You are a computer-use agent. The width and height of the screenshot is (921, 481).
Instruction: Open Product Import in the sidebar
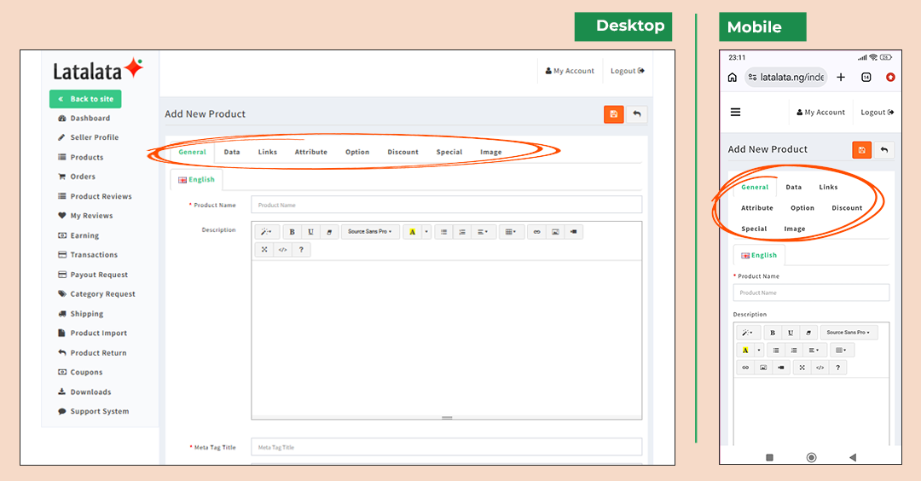(x=92, y=333)
